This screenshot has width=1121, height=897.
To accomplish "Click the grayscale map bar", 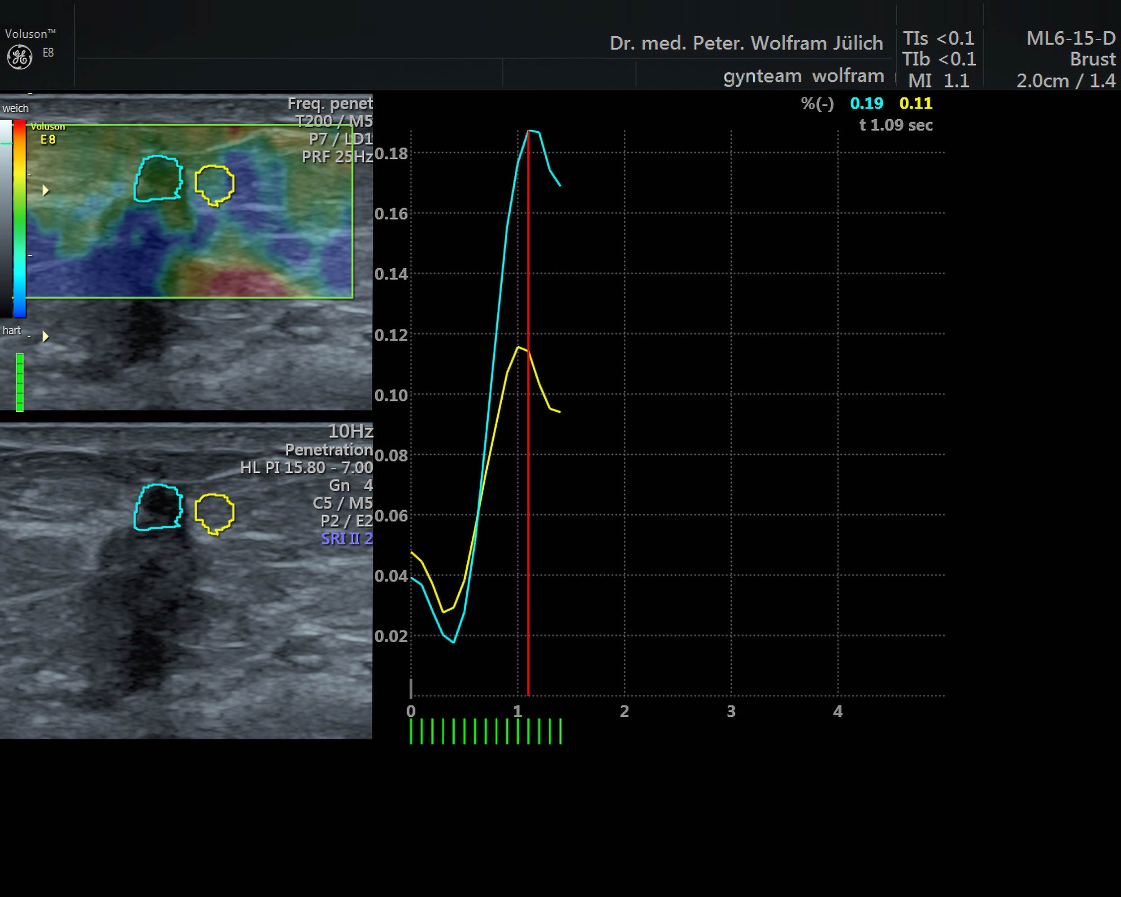I will 6,218.
